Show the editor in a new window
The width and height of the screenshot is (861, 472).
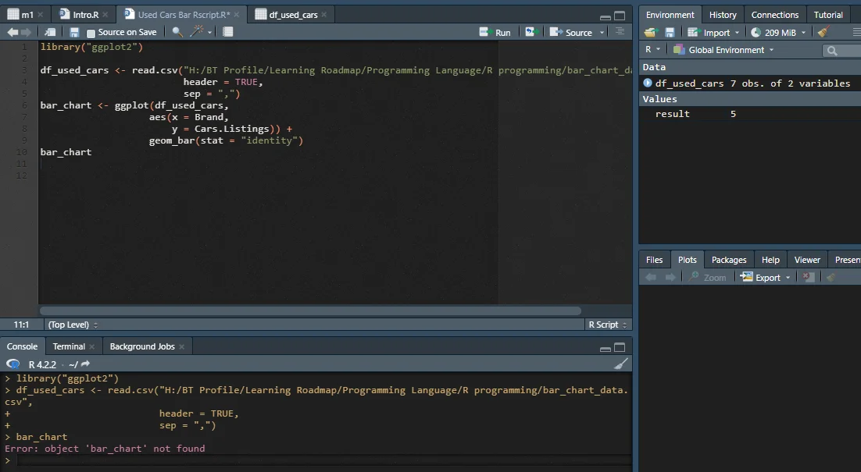[x=50, y=32]
